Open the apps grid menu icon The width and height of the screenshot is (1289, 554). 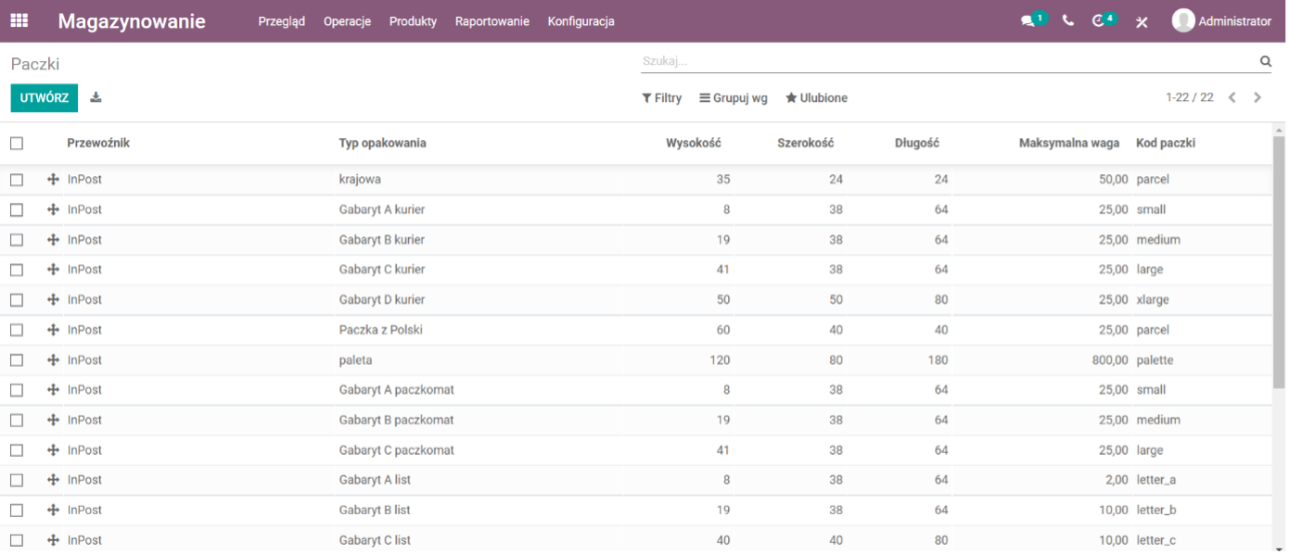pyautogui.click(x=19, y=20)
